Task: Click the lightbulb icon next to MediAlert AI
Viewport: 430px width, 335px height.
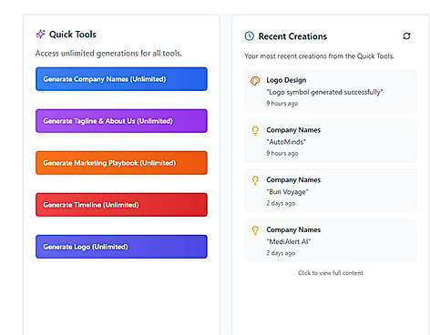Action: 255,230
